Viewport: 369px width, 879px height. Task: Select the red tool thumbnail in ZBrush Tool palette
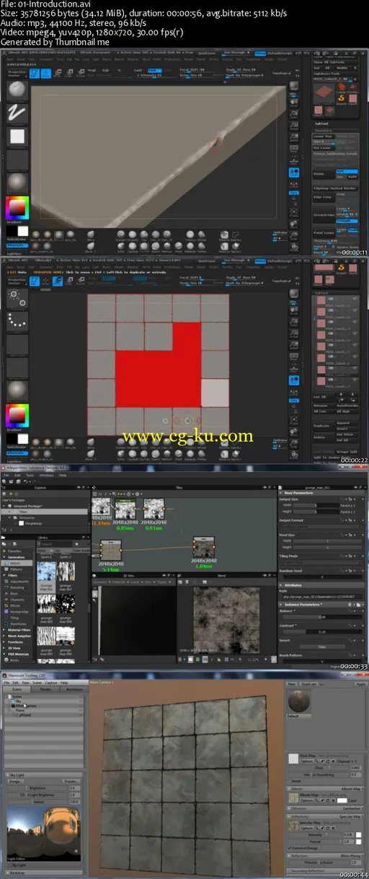click(324, 93)
